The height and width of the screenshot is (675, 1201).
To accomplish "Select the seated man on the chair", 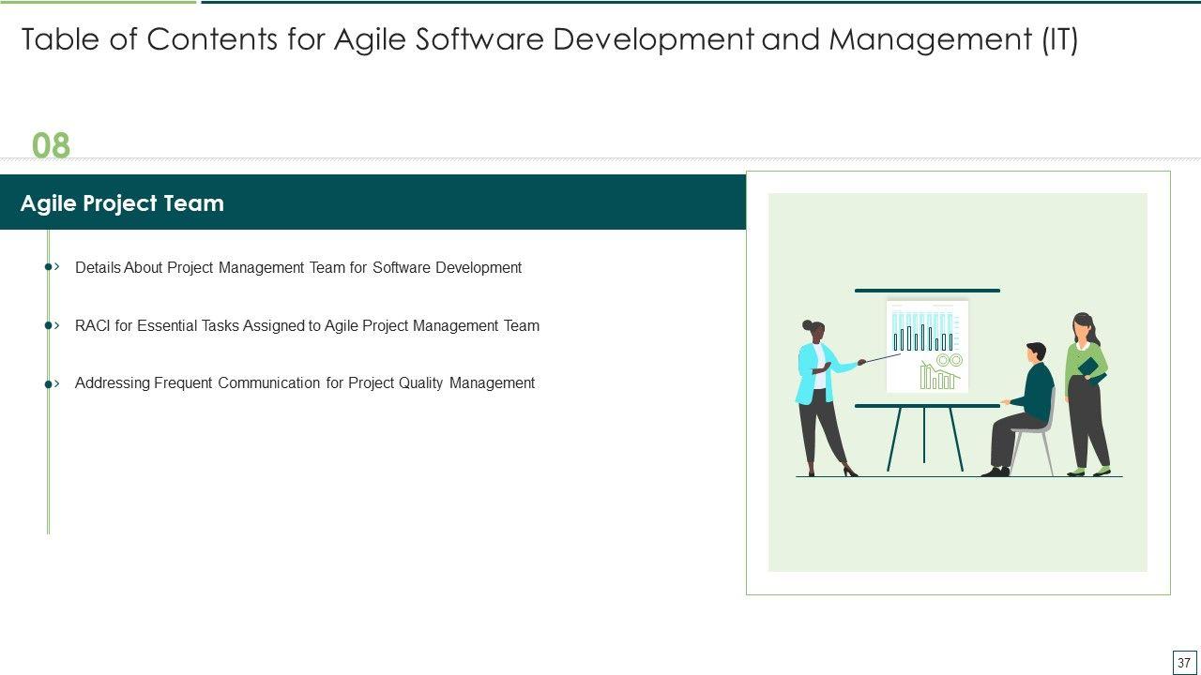I will pos(1025,408).
